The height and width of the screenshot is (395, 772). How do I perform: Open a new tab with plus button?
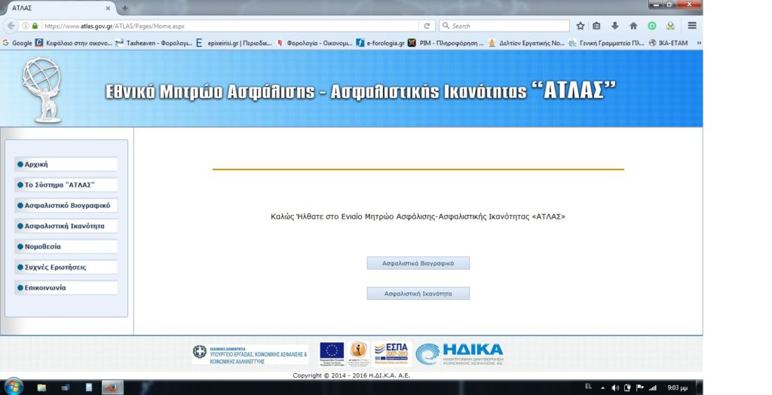pyautogui.click(x=125, y=8)
